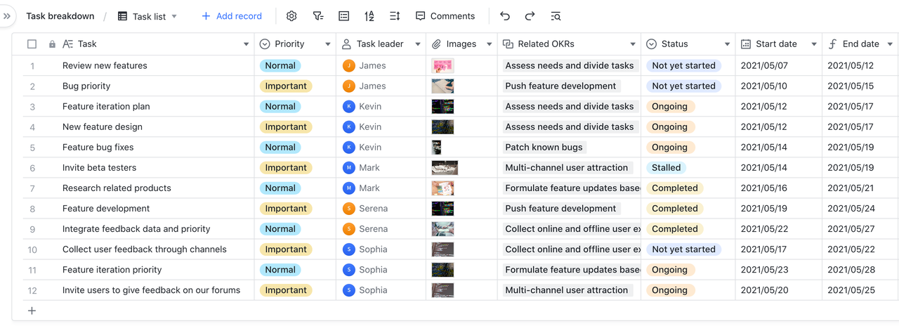Click the Add record button
The height and width of the screenshot is (326, 899).
pos(232,16)
